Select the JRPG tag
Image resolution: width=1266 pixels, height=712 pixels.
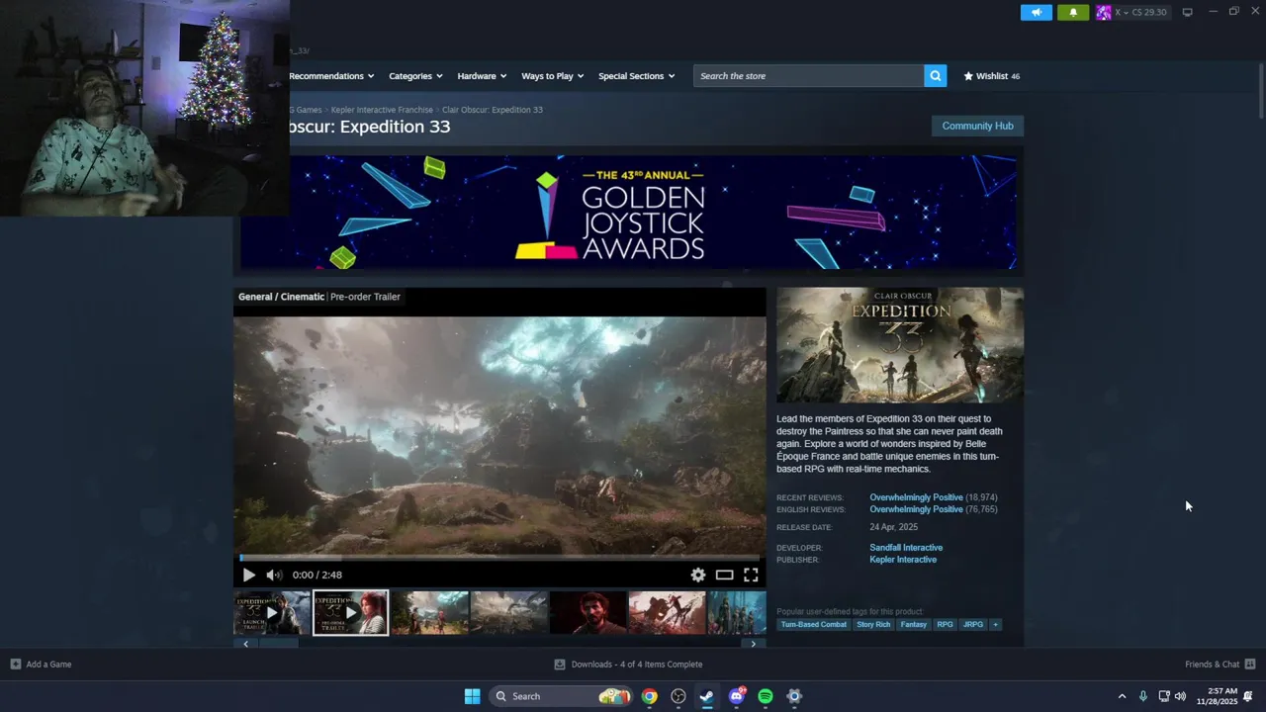[973, 625]
